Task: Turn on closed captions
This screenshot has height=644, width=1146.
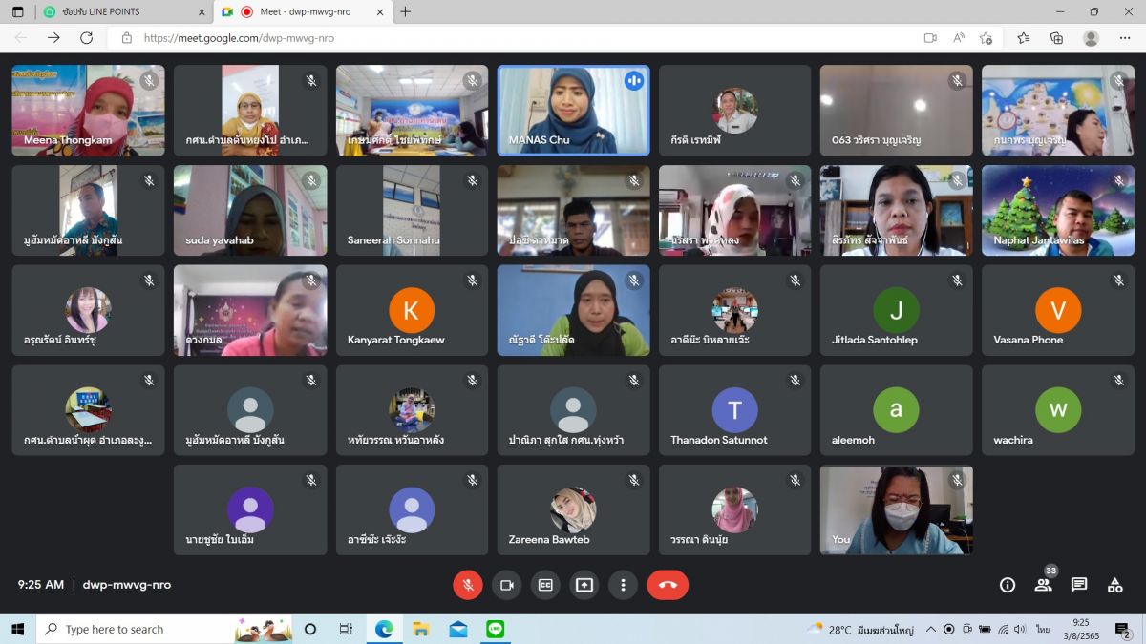Action: [545, 585]
